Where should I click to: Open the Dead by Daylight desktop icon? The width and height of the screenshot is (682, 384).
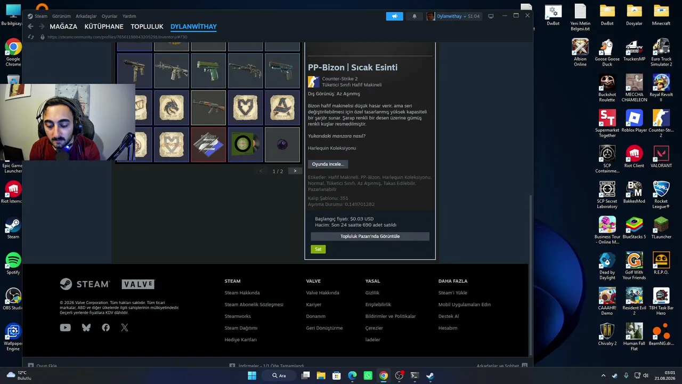click(x=607, y=266)
